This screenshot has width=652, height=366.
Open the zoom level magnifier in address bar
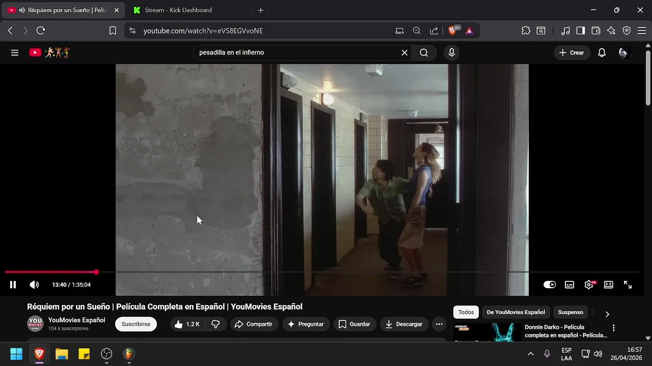(x=417, y=30)
